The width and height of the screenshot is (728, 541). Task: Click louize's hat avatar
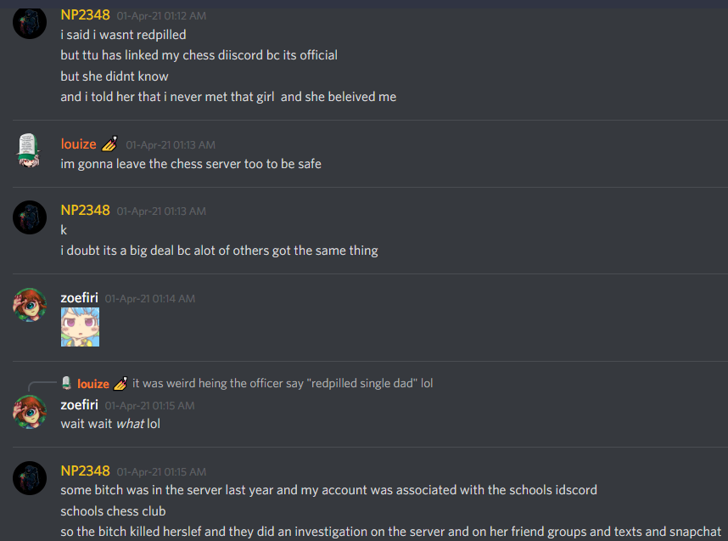28,150
